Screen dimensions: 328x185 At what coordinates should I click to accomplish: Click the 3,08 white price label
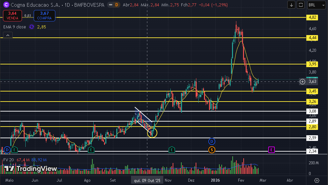click(x=312, y=111)
